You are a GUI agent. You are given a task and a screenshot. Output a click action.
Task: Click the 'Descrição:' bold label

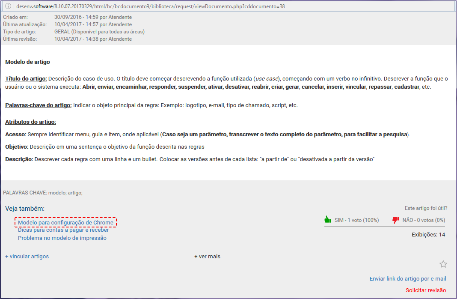click(x=19, y=159)
